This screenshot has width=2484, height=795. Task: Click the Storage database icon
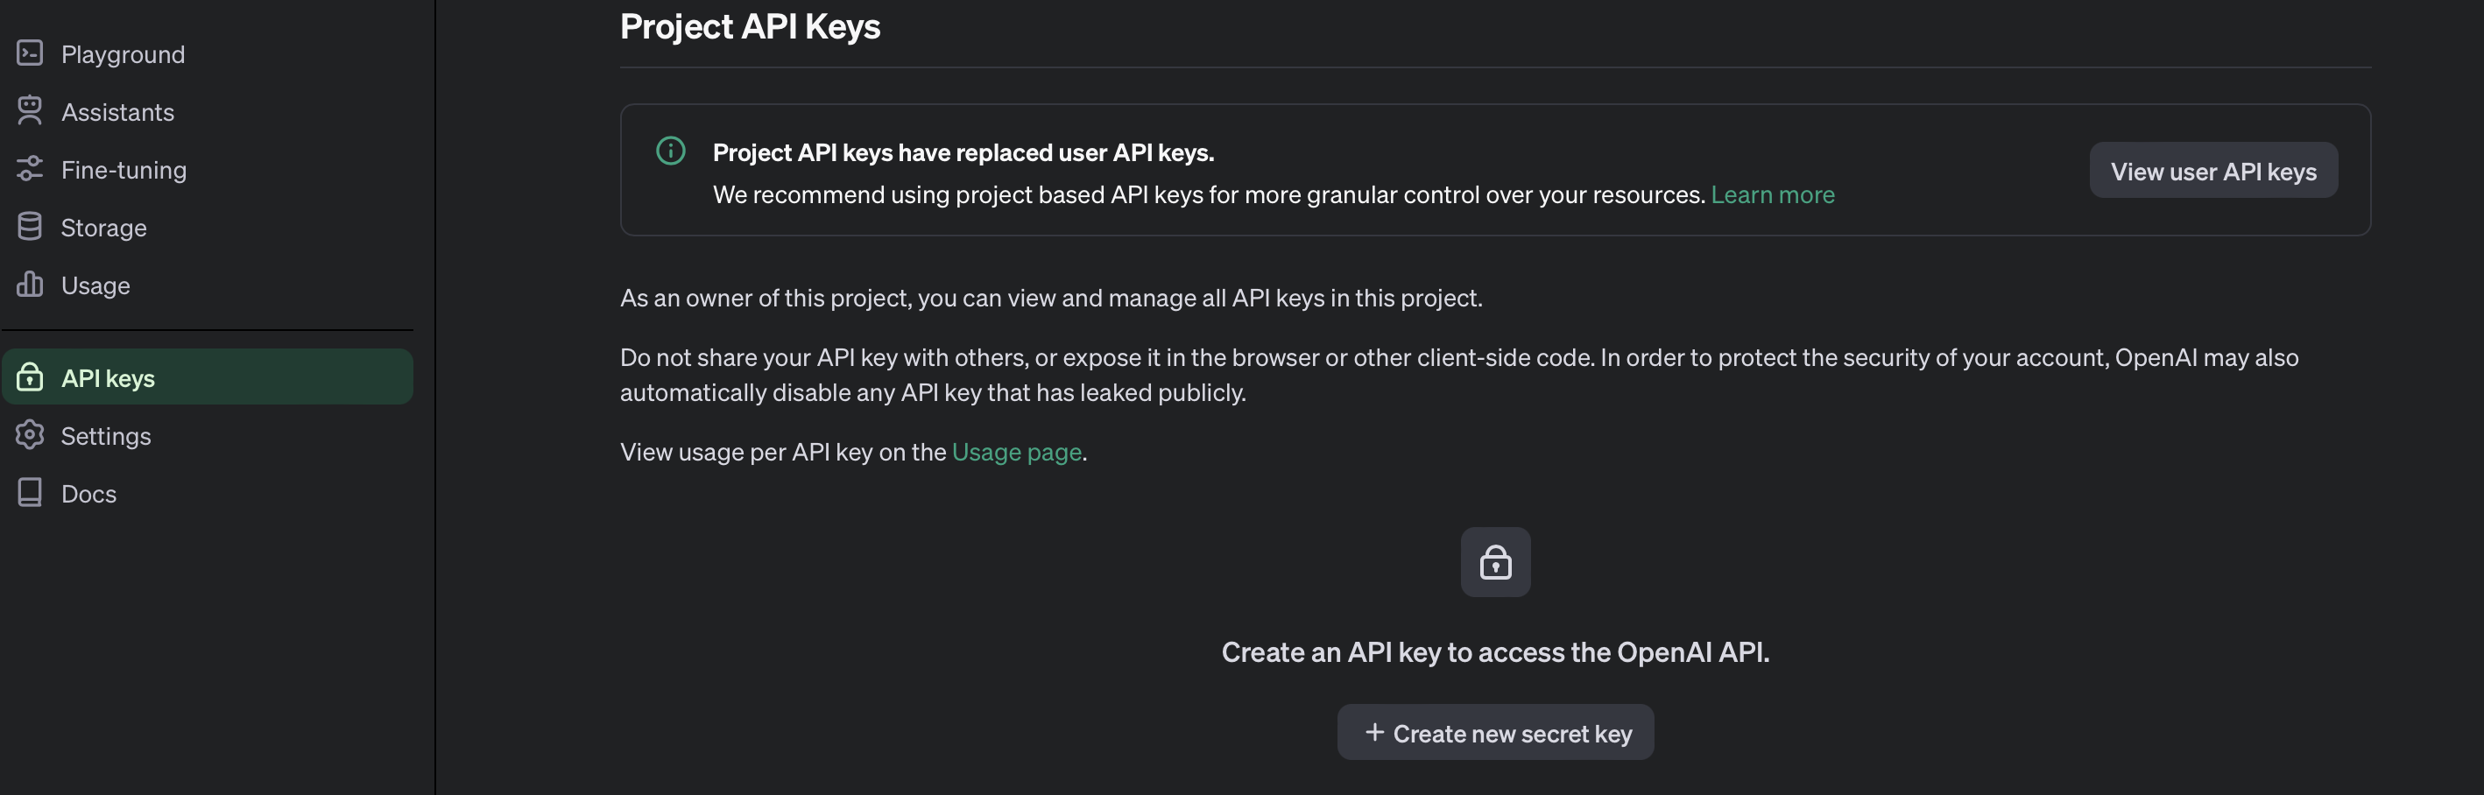click(x=30, y=227)
